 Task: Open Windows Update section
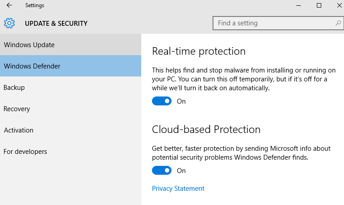pyautogui.click(x=71, y=44)
